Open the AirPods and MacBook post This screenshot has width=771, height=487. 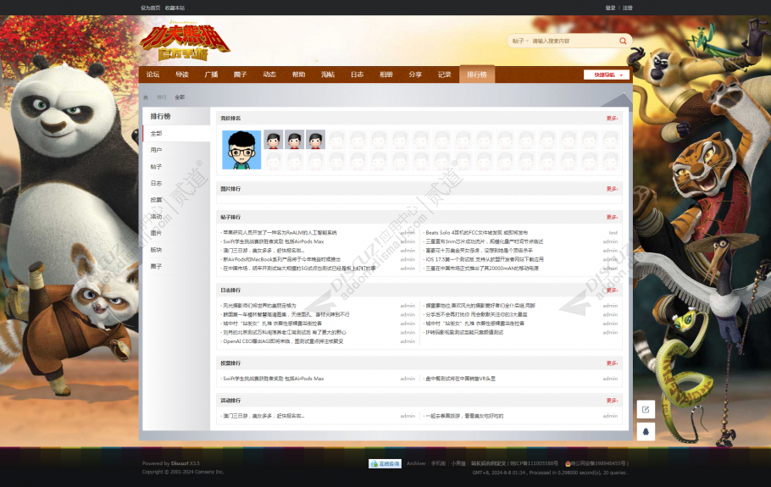point(281,259)
